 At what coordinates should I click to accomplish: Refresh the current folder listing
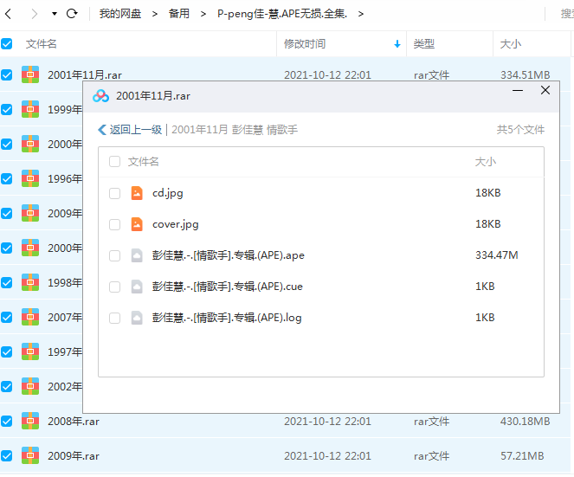click(x=72, y=14)
